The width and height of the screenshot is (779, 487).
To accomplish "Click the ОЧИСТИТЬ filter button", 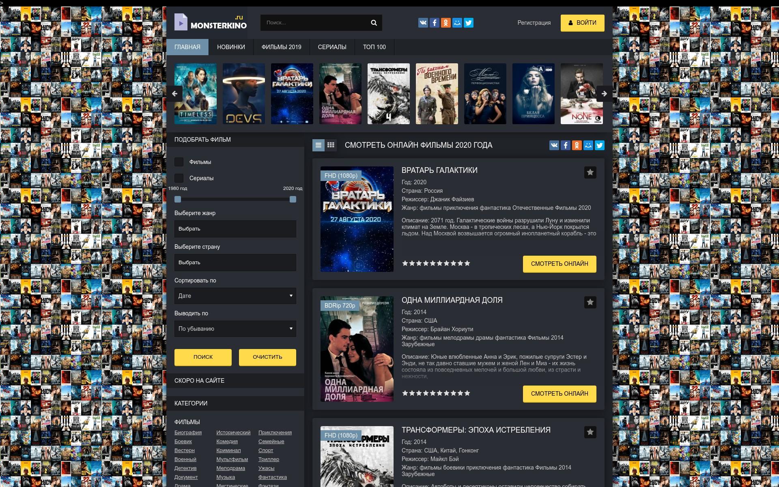I will coord(267,357).
